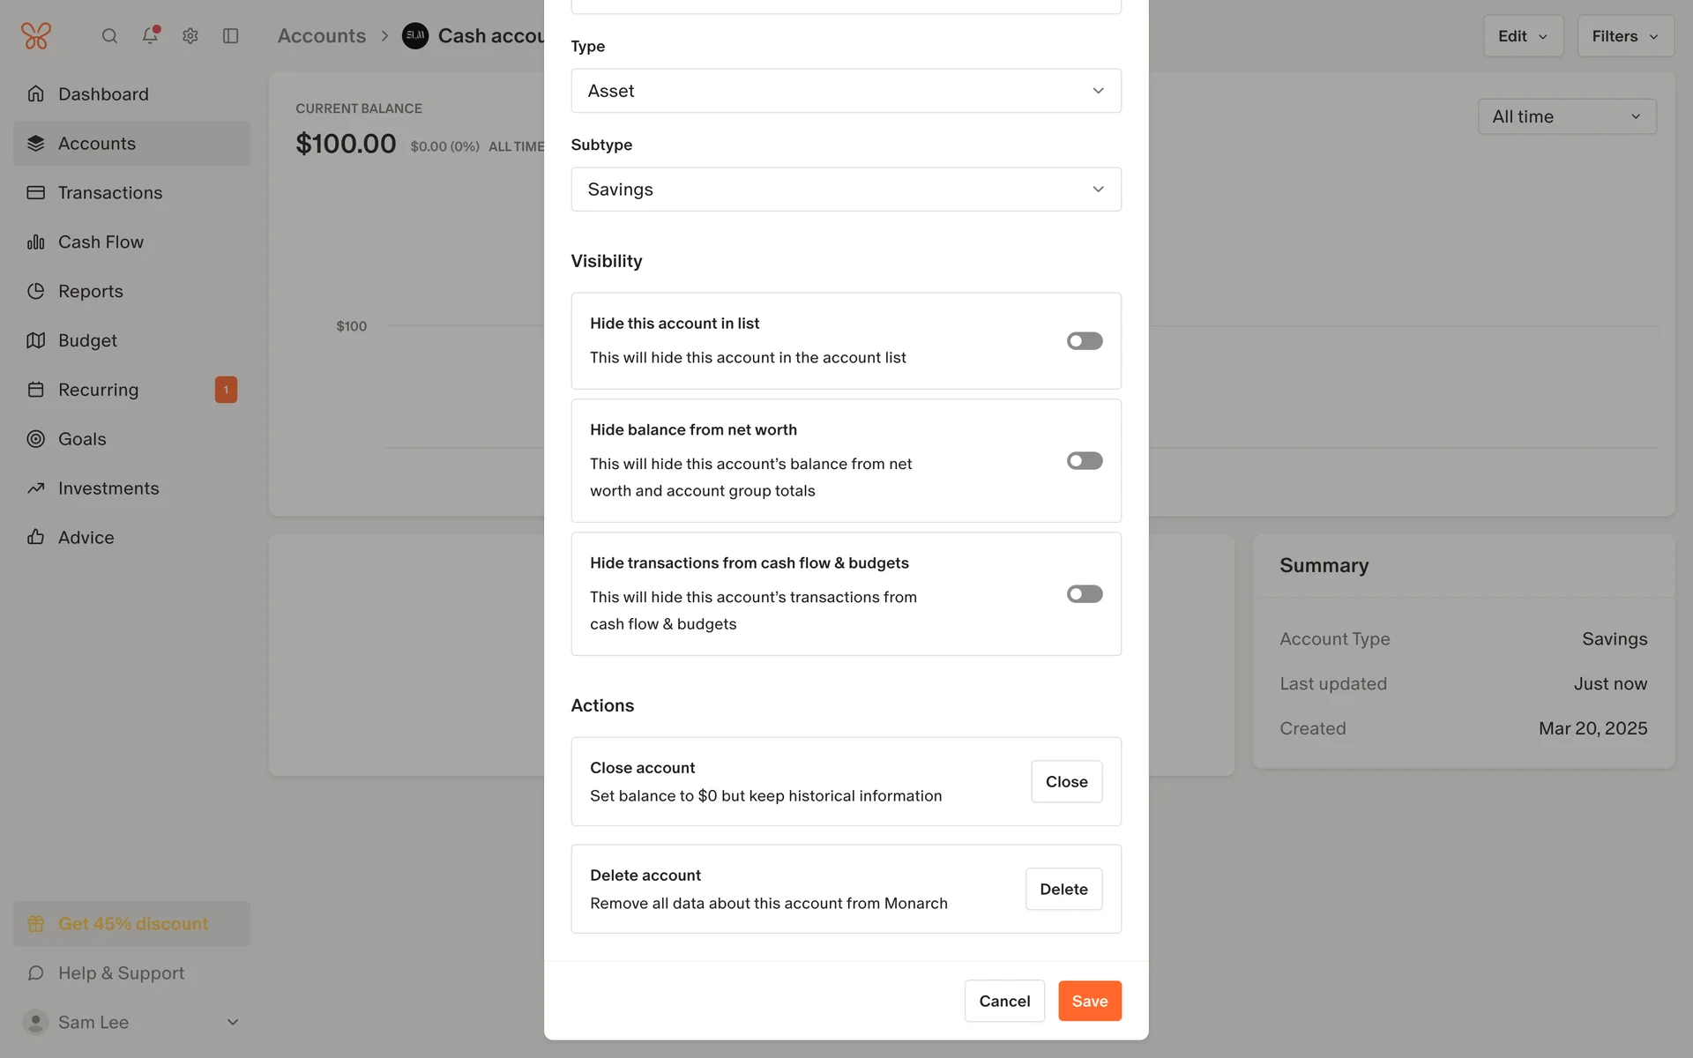Click the Delete account button
This screenshot has height=1058, width=1693.
tap(1063, 890)
